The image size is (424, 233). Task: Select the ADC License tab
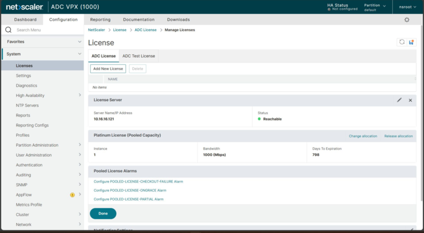pyautogui.click(x=103, y=56)
